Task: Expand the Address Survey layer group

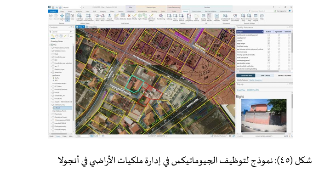Action: [51, 105]
